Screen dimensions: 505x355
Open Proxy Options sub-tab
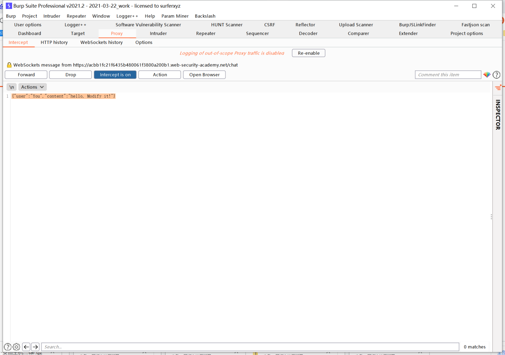pos(144,42)
